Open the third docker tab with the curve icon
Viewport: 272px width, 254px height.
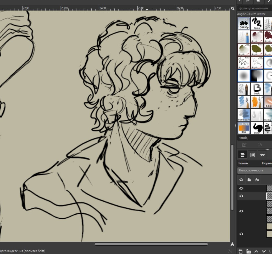pos(262,154)
